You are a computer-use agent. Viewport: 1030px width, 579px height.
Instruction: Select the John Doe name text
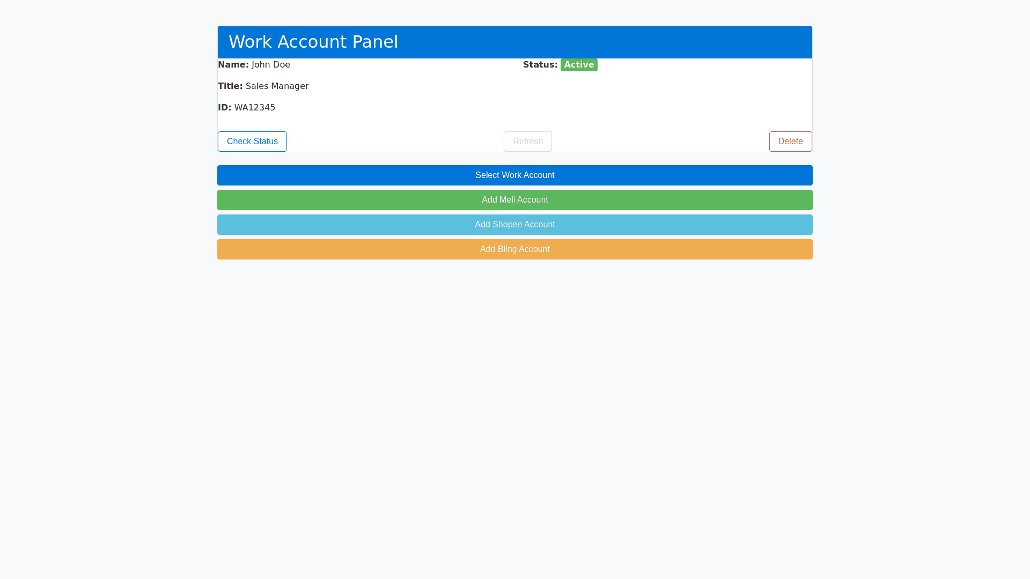[270, 65]
